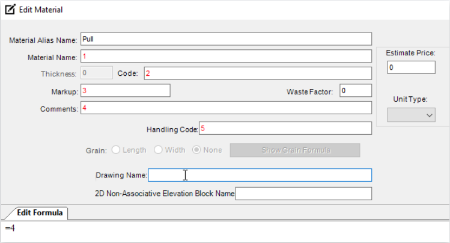The height and width of the screenshot is (243, 450).
Task: Switch to the Edit Formula tab
Action: coord(40,213)
